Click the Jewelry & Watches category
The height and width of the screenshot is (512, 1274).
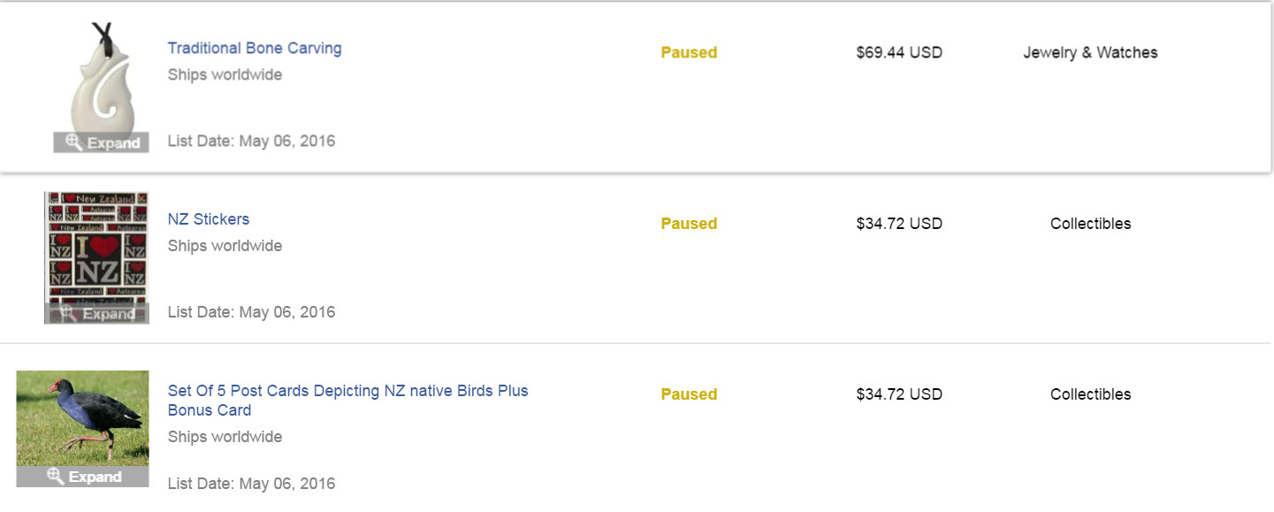1090,53
